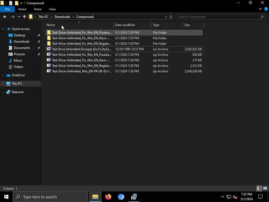The image size is (269, 202).
Task: Expand the Network tree node
Action: pyautogui.click(x=3, y=92)
